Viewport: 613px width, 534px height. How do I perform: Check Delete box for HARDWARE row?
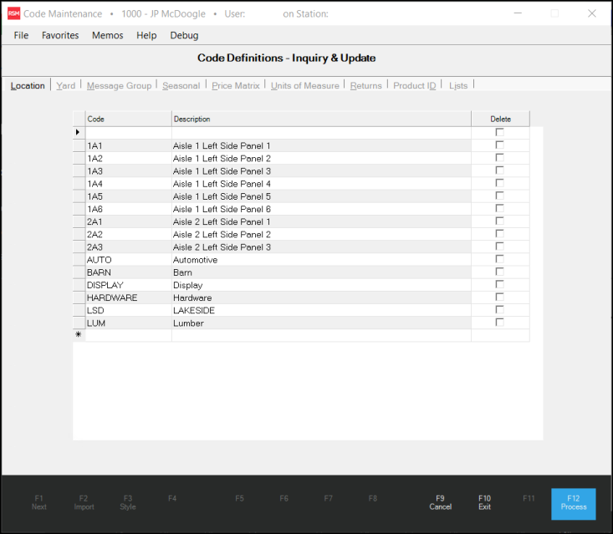(x=499, y=297)
